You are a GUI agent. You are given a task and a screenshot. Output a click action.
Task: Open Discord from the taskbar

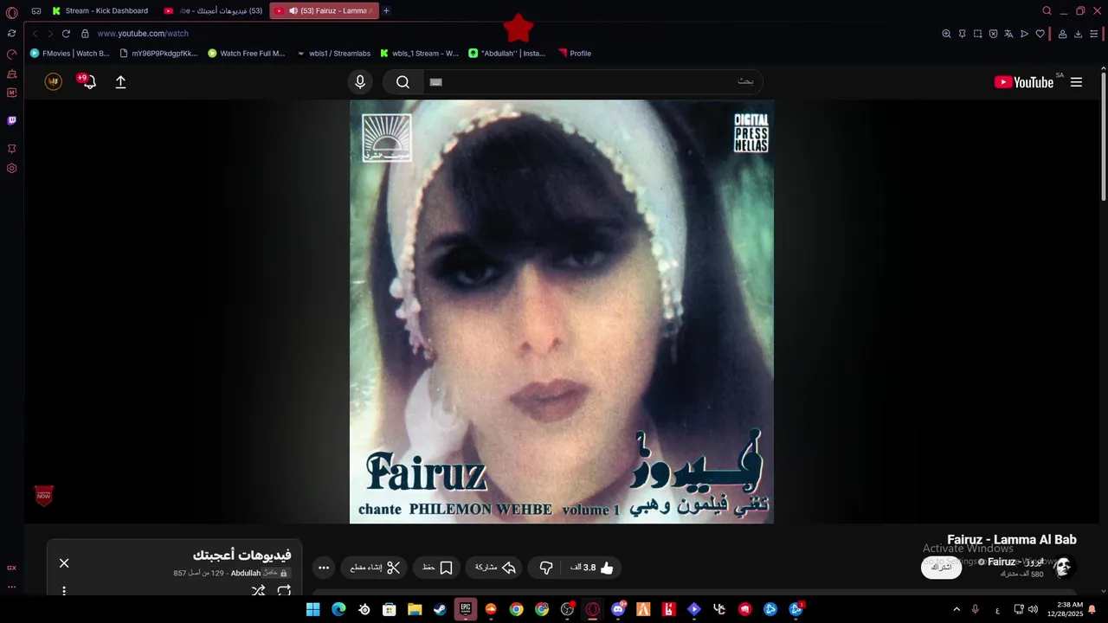point(618,609)
